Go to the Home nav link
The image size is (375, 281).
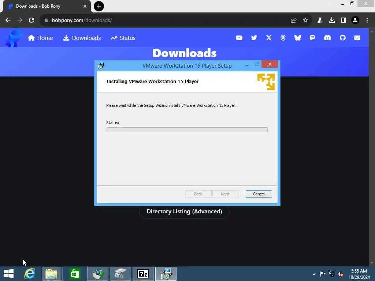40,38
